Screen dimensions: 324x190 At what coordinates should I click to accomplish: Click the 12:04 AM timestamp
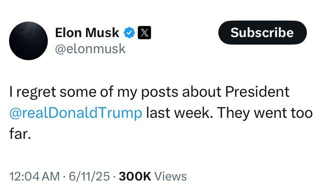(x=34, y=176)
